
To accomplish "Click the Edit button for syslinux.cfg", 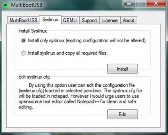I will pos(123,114).
